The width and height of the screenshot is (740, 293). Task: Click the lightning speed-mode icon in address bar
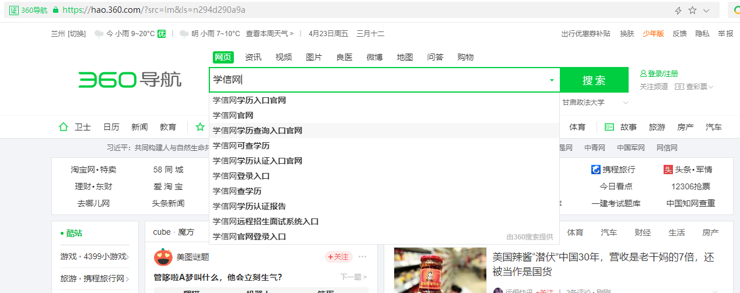pyautogui.click(x=678, y=10)
